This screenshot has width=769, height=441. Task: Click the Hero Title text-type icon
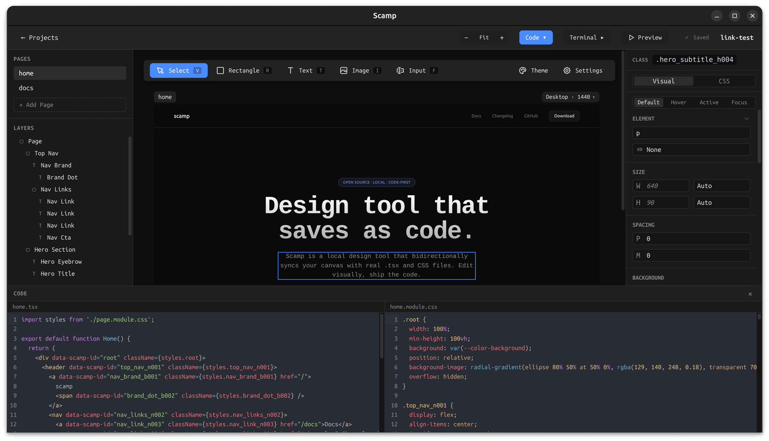pyautogui.click(x=34, y=274)
